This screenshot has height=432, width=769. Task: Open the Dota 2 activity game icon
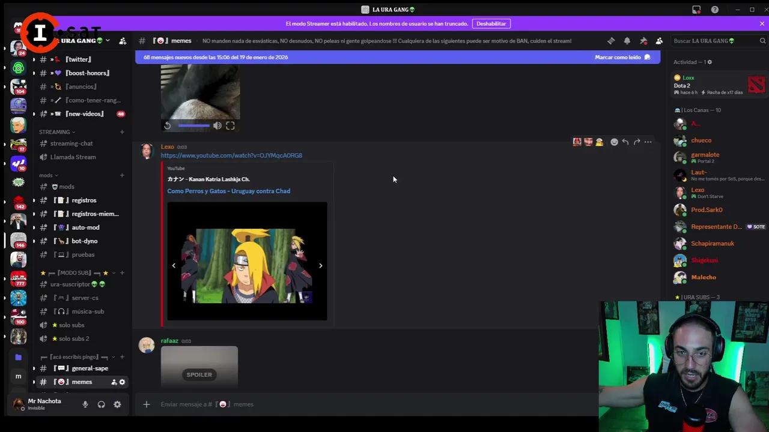pyautogui.click(x=756, y=85)
